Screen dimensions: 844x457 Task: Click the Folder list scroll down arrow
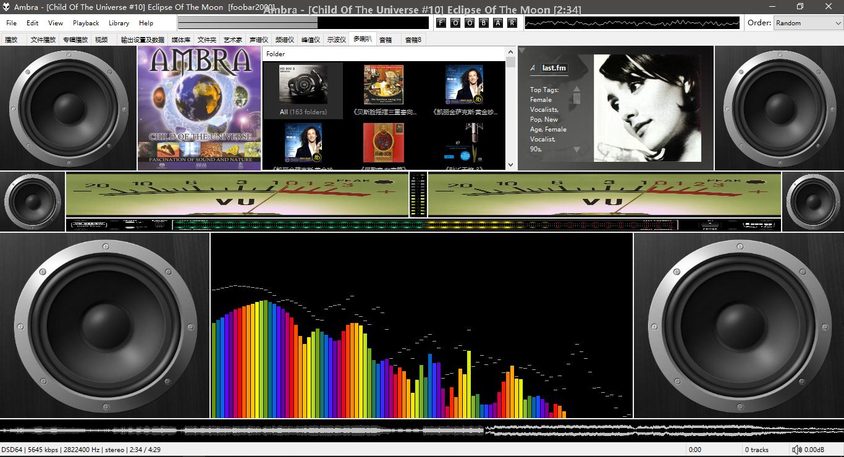pos(510,165)
